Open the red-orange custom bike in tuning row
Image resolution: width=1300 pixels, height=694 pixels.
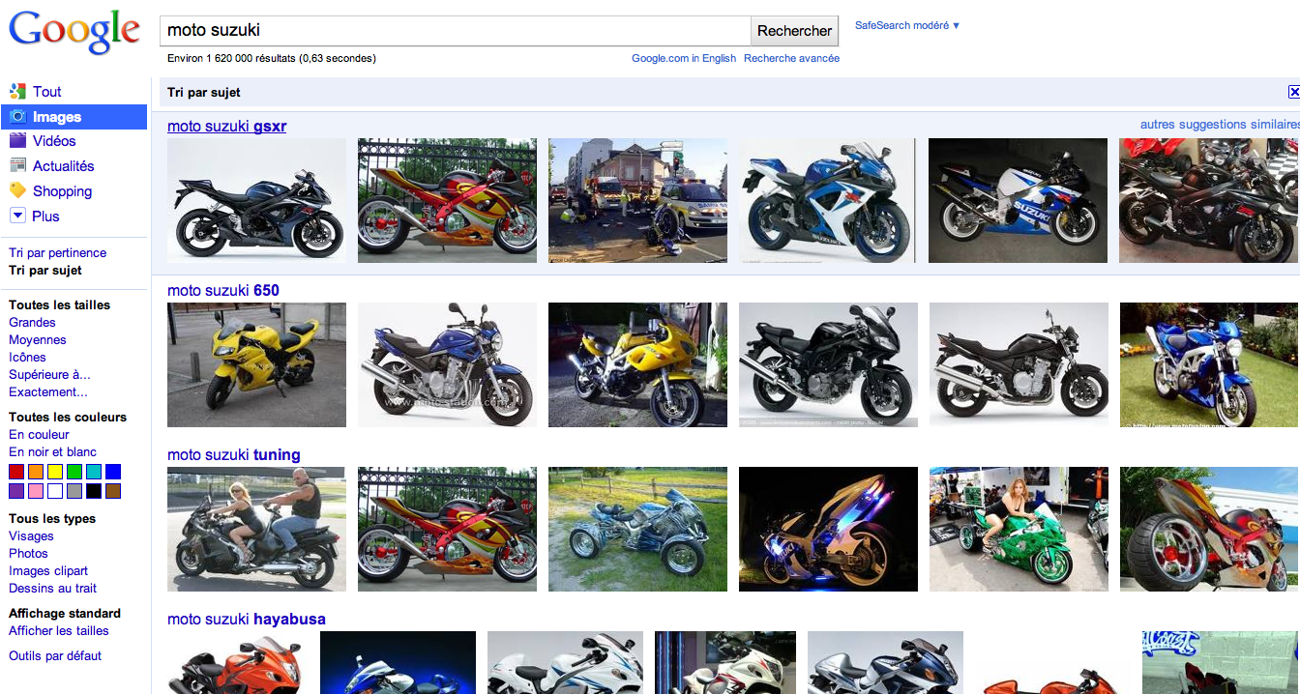coord(447,529)
